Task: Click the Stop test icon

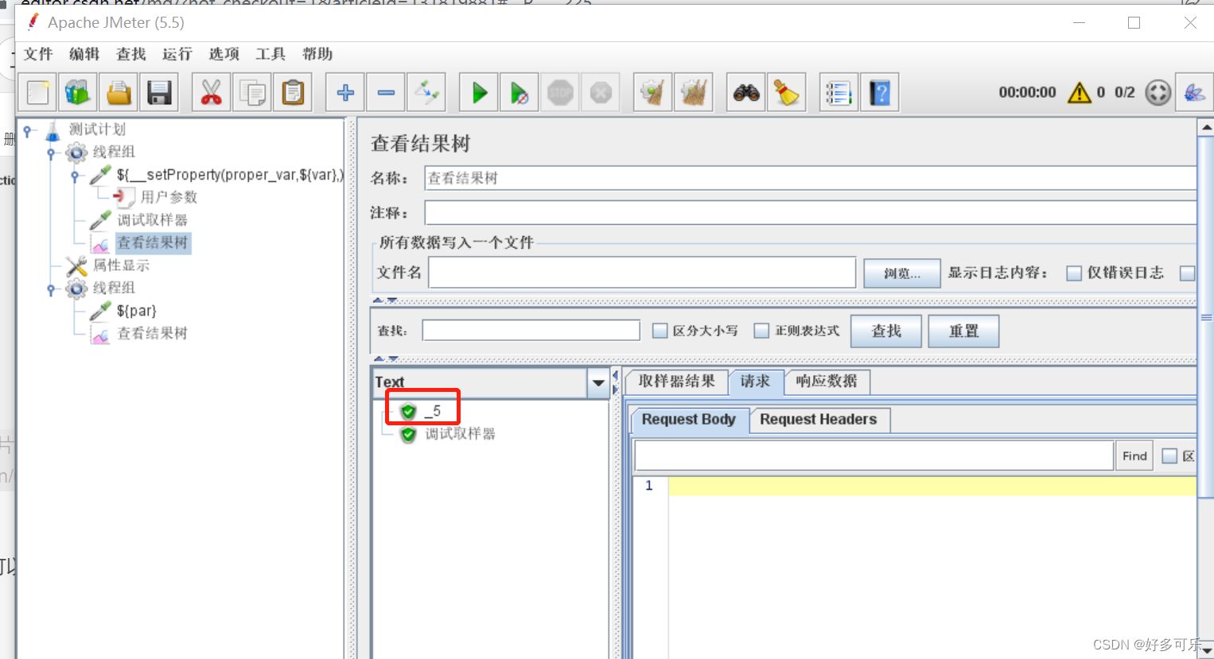Action: click(x=560, y=93)
